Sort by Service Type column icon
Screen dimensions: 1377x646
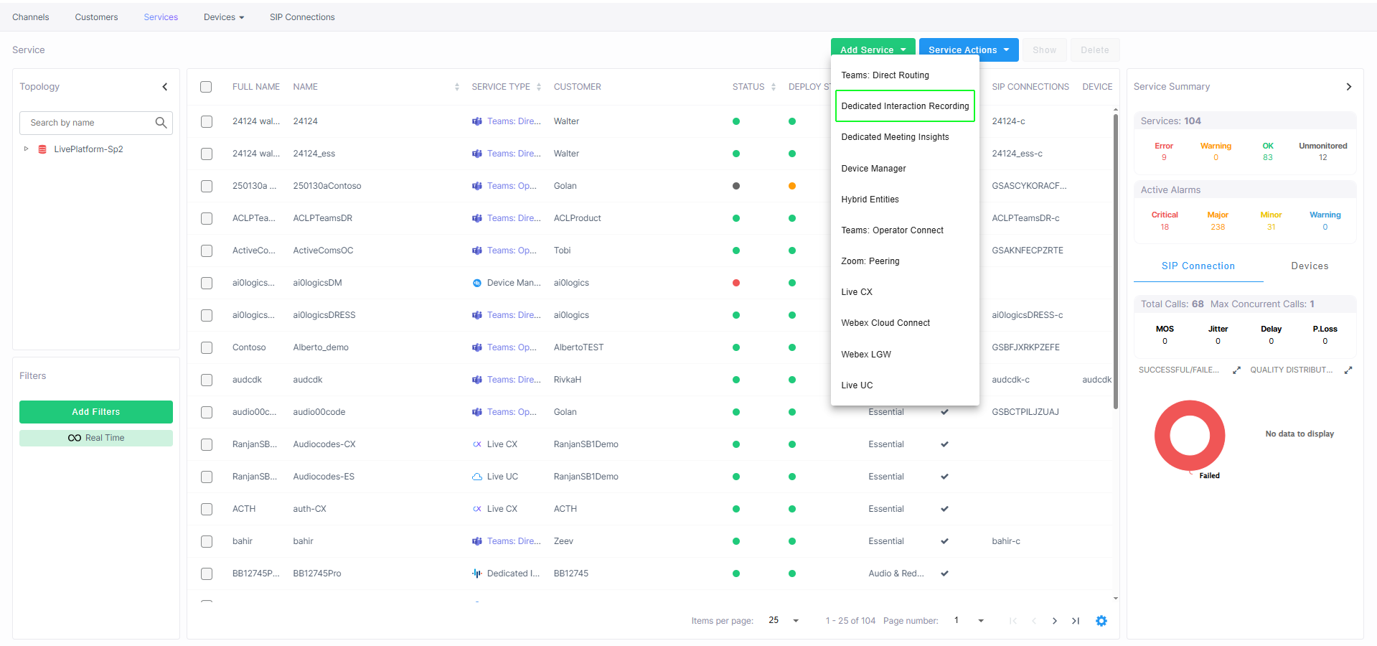539,87
